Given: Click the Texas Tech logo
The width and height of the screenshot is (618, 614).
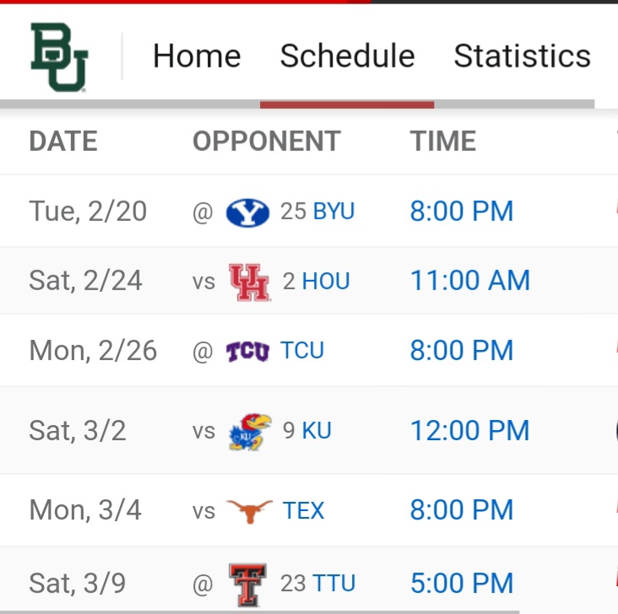Looking at the screenshot, I should click(x=248, y=584).
